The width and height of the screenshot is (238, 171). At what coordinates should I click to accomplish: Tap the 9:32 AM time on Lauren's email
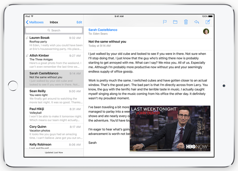(75, 38)
